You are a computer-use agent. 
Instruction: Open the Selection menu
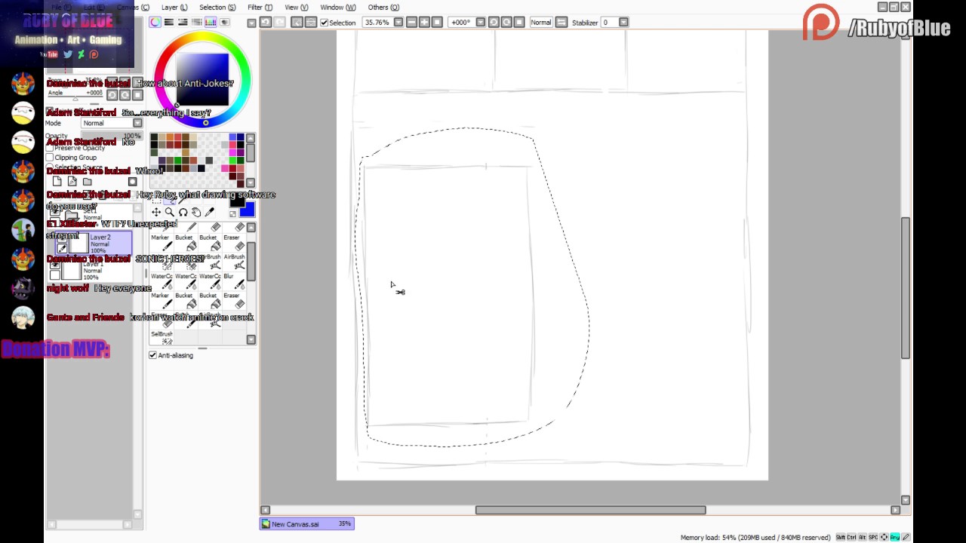click(217, 8)
